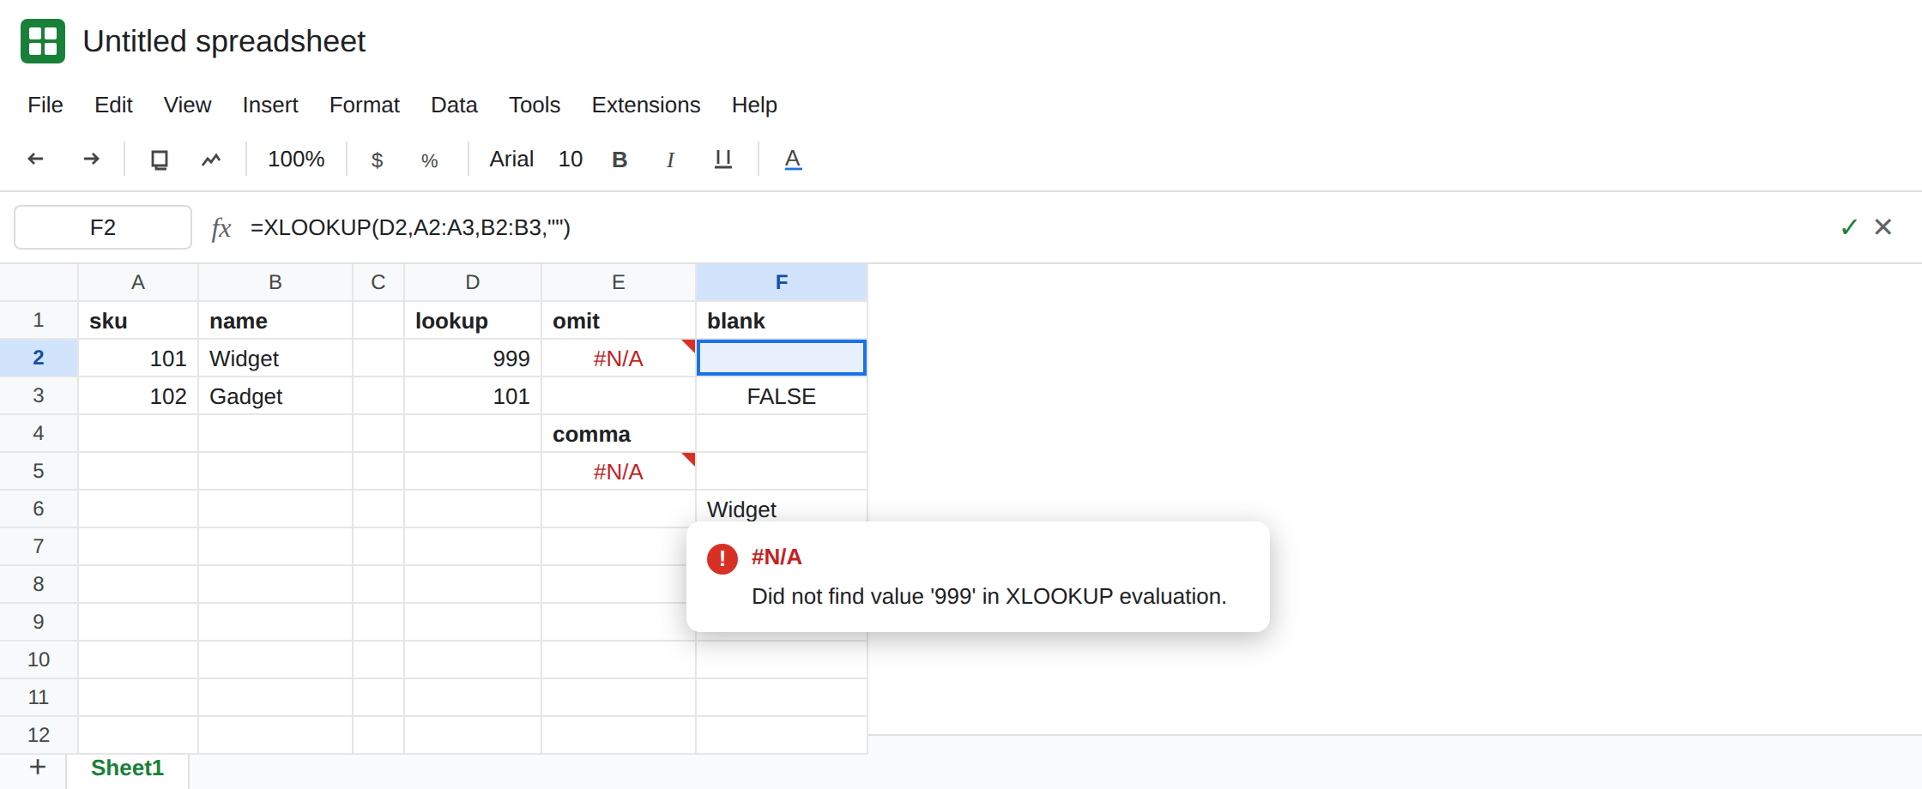Image resolution: width=1922 pixels, height=789 pixels.
Task: Open the Data menu
Action: pyautogui.click(x=454, y=105)
